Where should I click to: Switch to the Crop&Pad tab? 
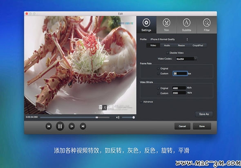(198, 45)
